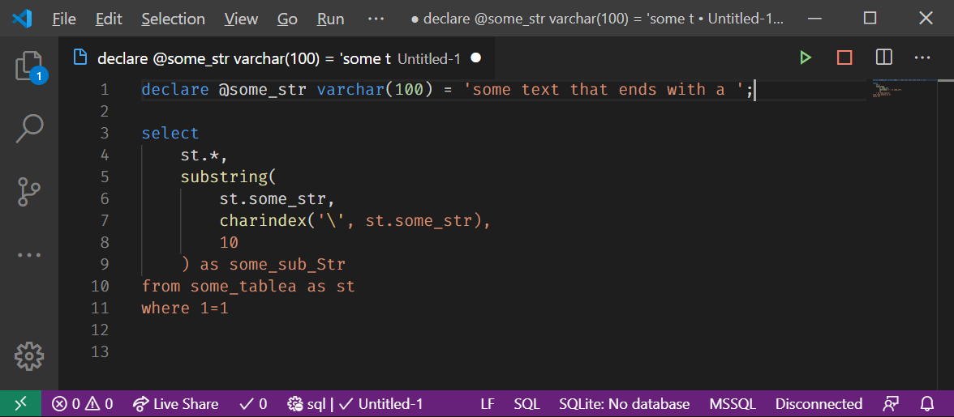
Task: Click line number 13 in the gutter
Action: click(100, 351)
